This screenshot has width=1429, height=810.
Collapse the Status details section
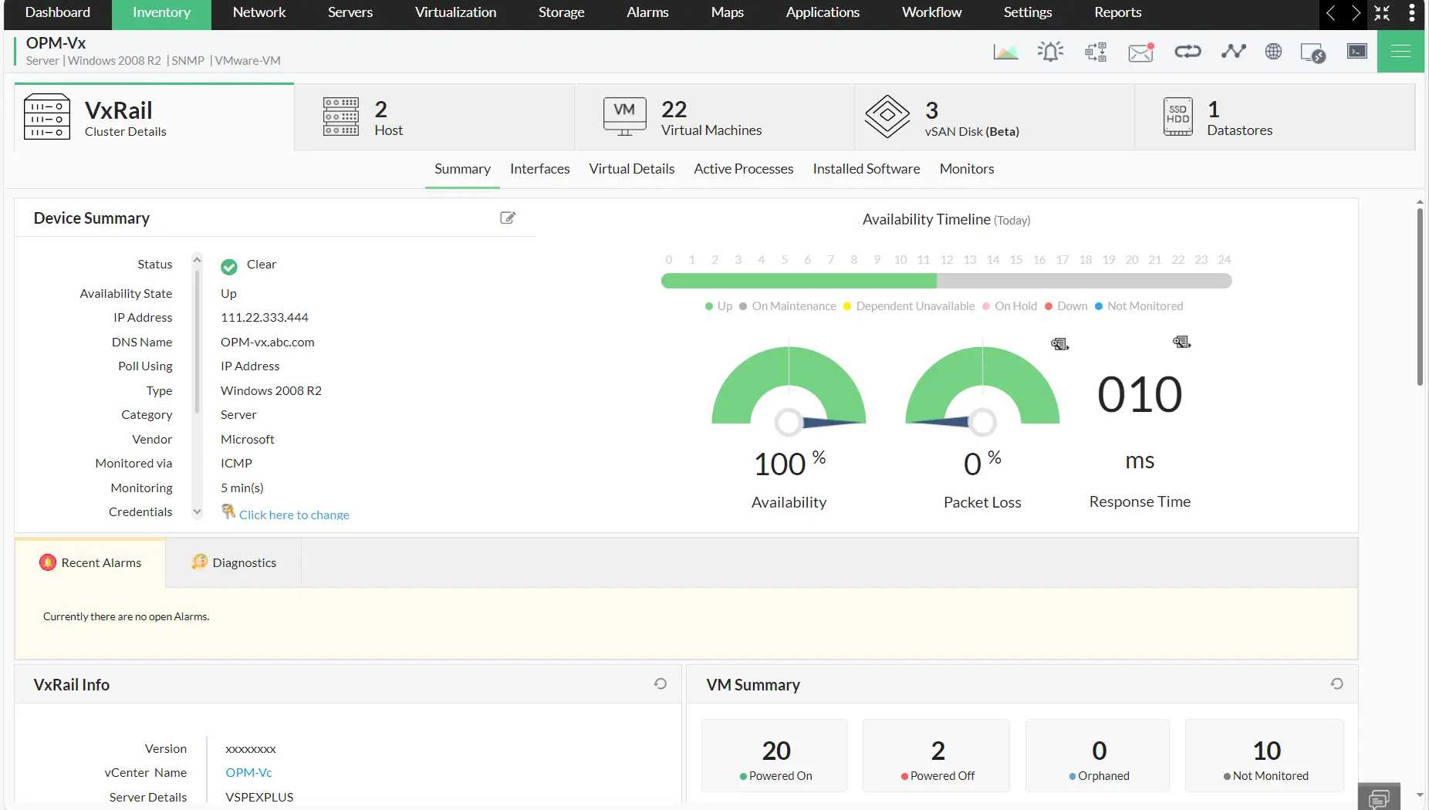point(197,258)
